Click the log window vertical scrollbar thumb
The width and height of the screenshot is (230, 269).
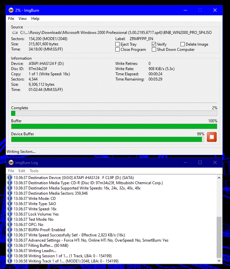(x=219, y=237)
